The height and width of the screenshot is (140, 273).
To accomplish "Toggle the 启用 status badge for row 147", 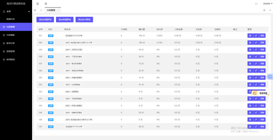I will 51,126.
